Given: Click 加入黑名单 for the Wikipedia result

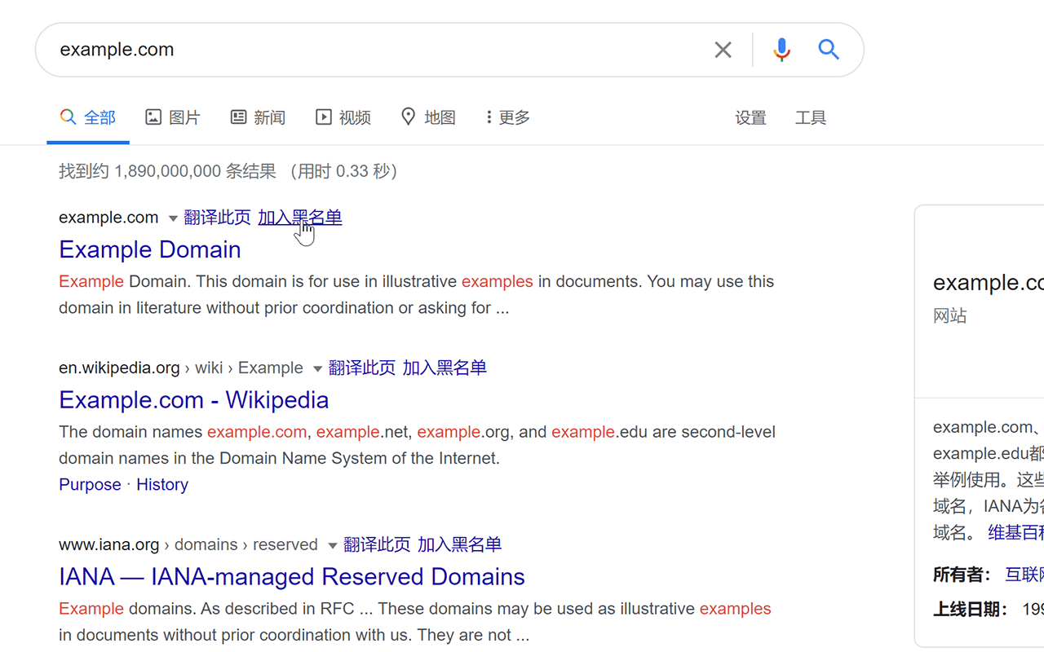Looking at the screenshot, I should click(445, 368).
